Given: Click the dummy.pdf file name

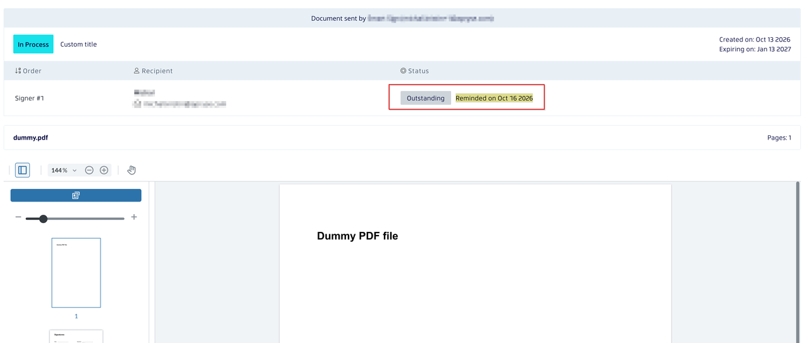Looking at the screenshot, I should [30, 137].
